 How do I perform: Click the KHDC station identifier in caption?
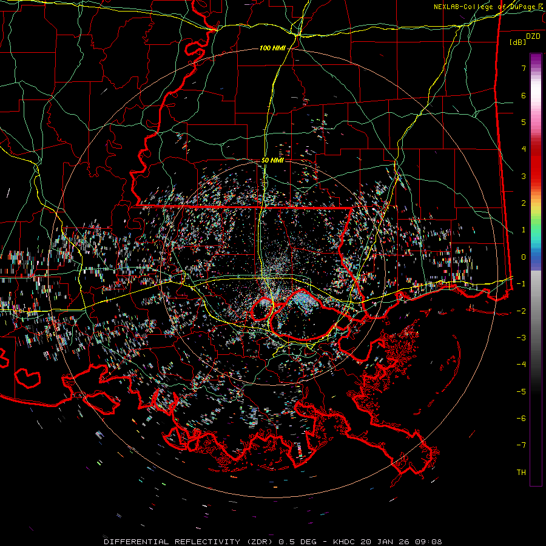(345, 542)
